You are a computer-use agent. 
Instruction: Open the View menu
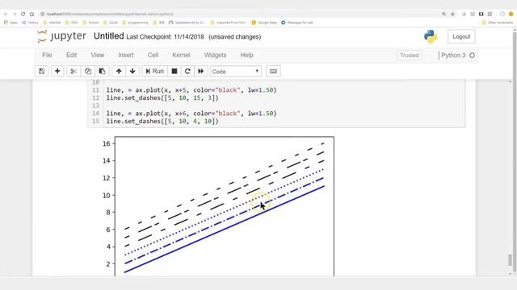coord(98,56)
